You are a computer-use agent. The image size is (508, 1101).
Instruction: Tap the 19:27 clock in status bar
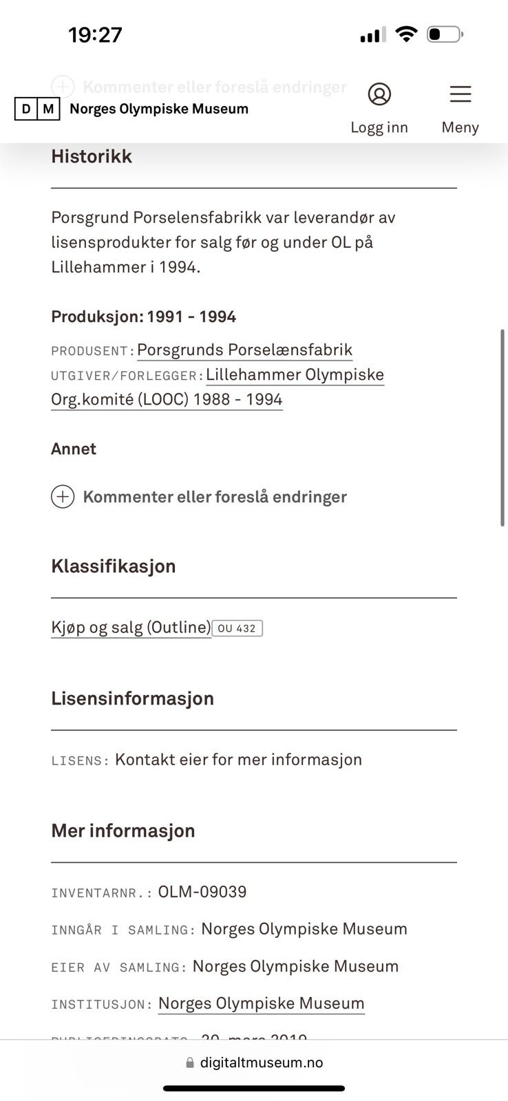(95, 34)
